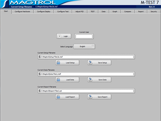Switch to the Security tab

click(x=154, y=11)
